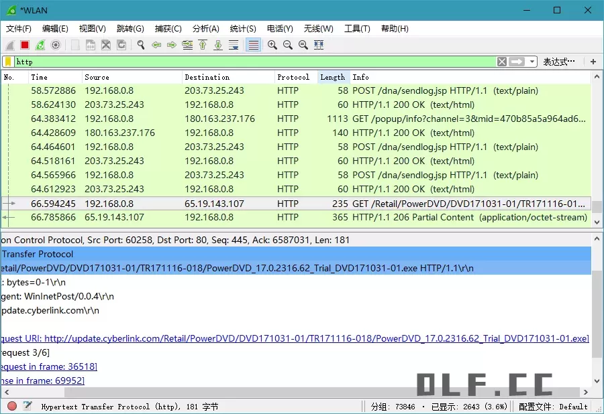Sort packets by the Length column header
Screen dimensions: 604x414
333,76
